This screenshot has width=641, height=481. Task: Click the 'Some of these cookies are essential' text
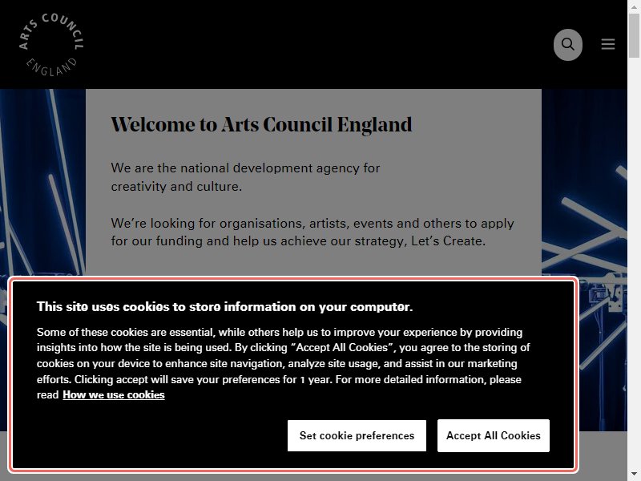283,363
